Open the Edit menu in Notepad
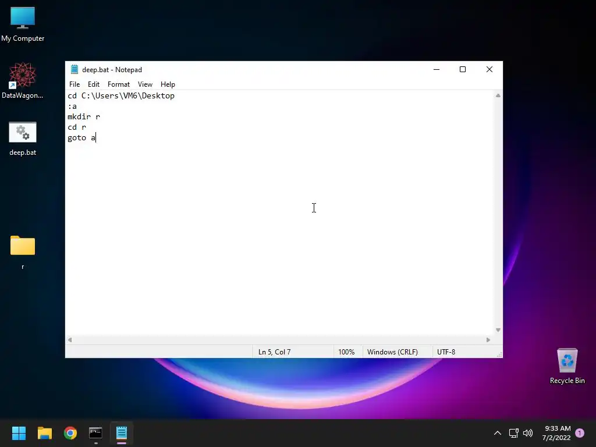 click(94, 84)
